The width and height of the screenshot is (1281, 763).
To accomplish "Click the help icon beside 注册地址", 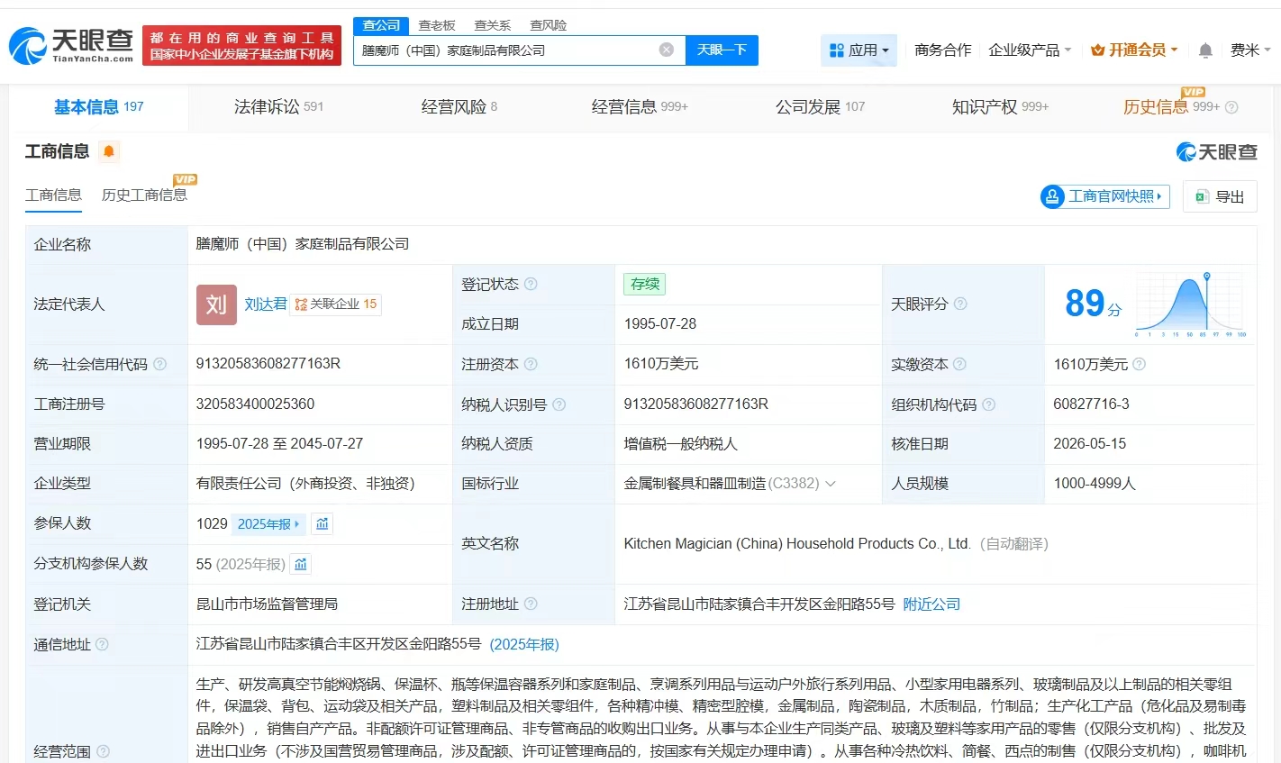I will (531, 604).
